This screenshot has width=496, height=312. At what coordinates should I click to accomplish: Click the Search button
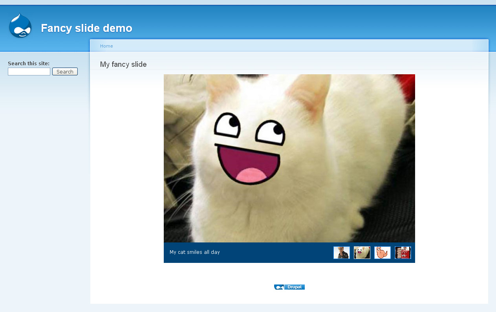click(x=65, y=72)
